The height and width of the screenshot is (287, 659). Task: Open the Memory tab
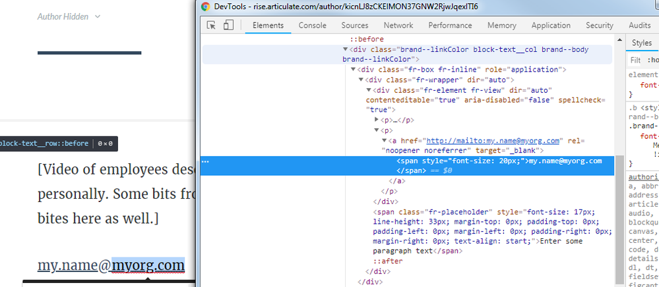[501, 25]
